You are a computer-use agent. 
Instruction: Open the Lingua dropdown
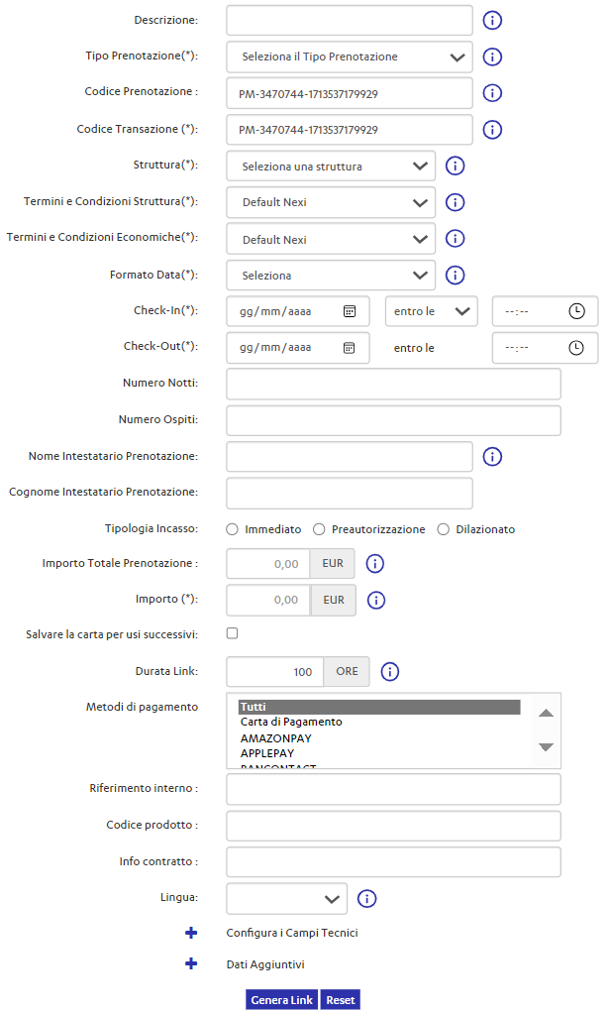[287, 899]
